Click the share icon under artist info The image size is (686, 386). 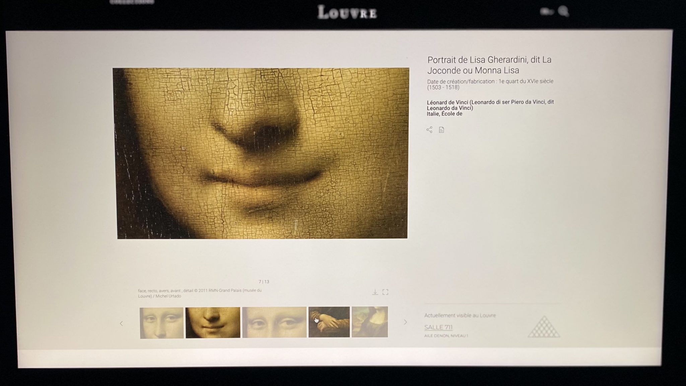point(429,130)
